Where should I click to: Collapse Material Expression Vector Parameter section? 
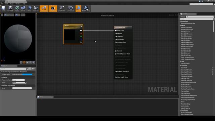click(1, 72)
